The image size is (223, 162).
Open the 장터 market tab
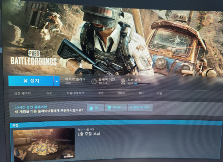click(x=141, y=93)
